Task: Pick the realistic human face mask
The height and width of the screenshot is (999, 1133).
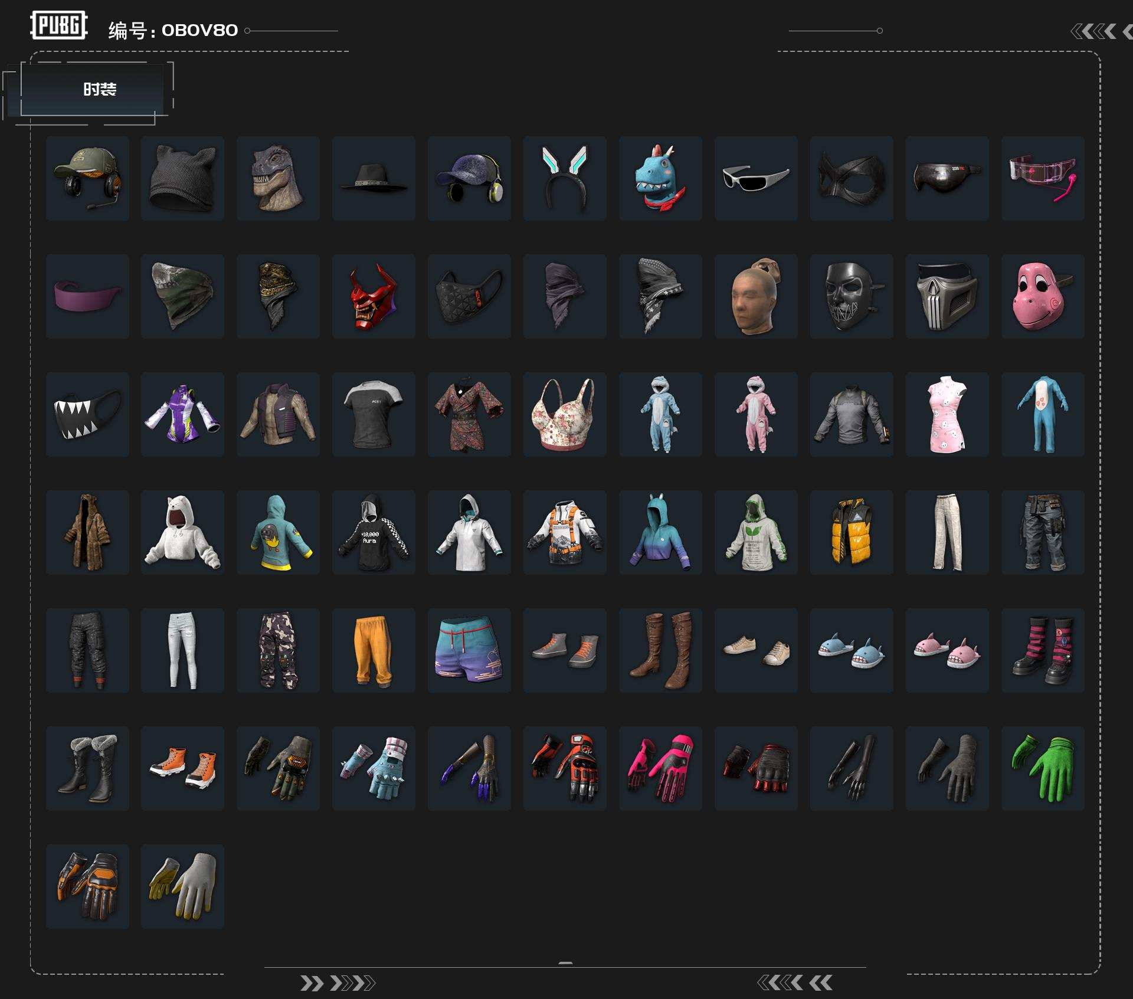Action: coord(756,296)
